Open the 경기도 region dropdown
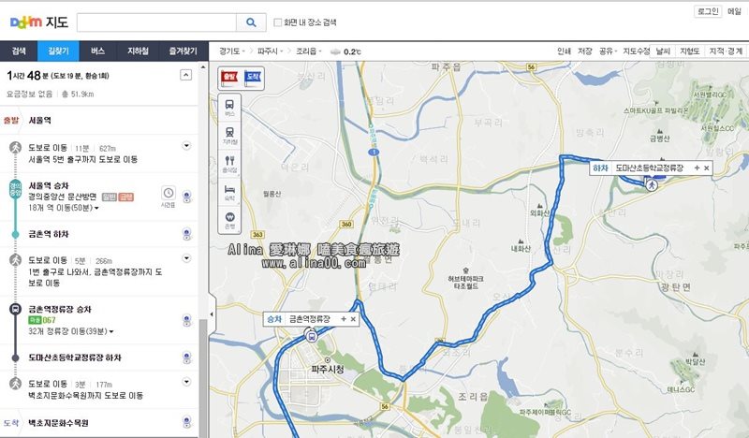Viewport: 749px width, 438px height. pyautogui.click(x=231, y=51)
